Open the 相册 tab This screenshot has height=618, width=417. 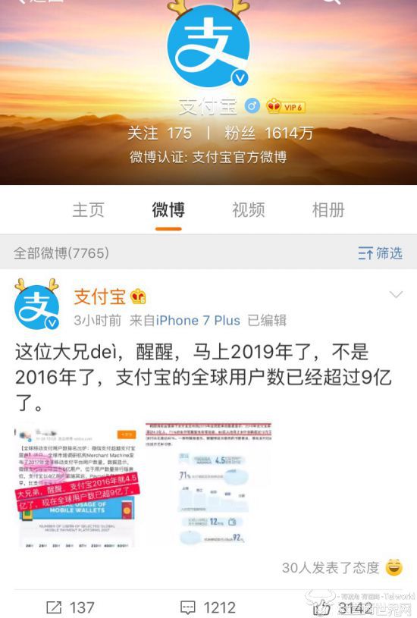tap(328, 210)
